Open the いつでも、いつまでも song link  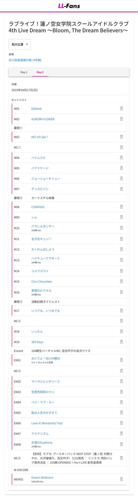pyautogui.click(x=46, y=311)
